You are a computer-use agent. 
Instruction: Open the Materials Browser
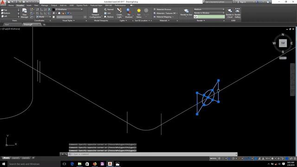pos(162,9)
